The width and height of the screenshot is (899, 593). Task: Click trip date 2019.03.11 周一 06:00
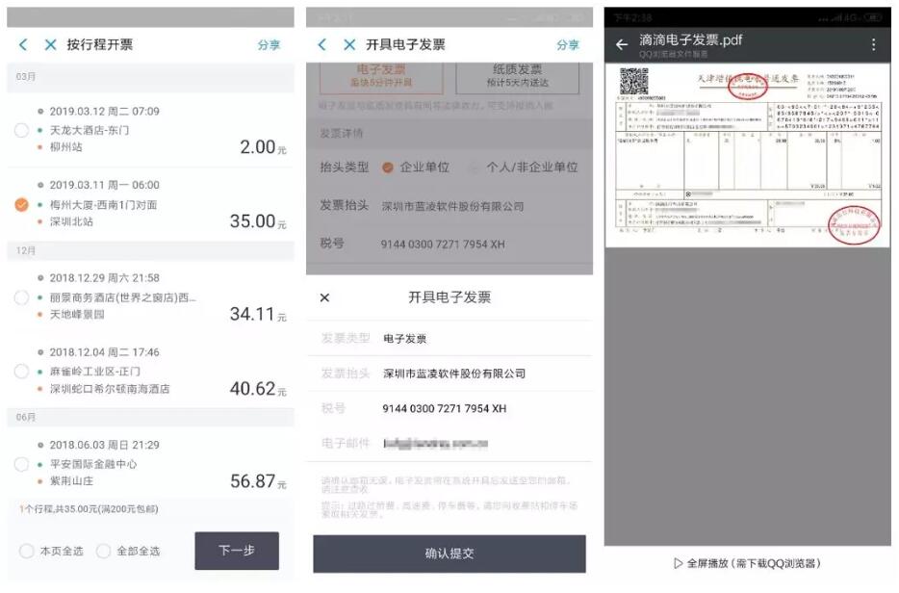click(x=104, y=185)
